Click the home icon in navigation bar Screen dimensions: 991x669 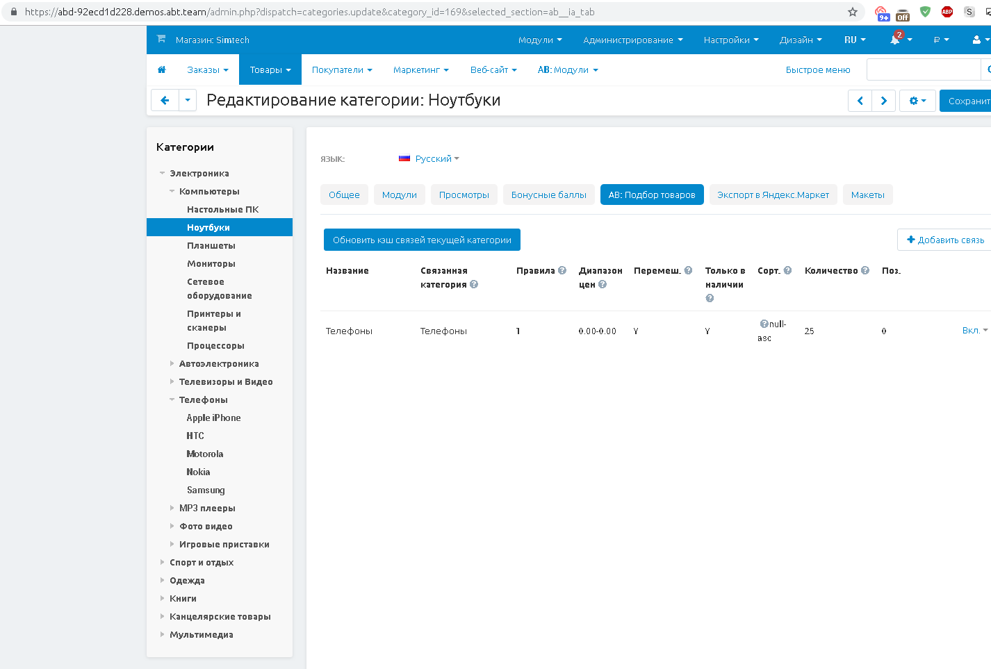tap(162, 69)
